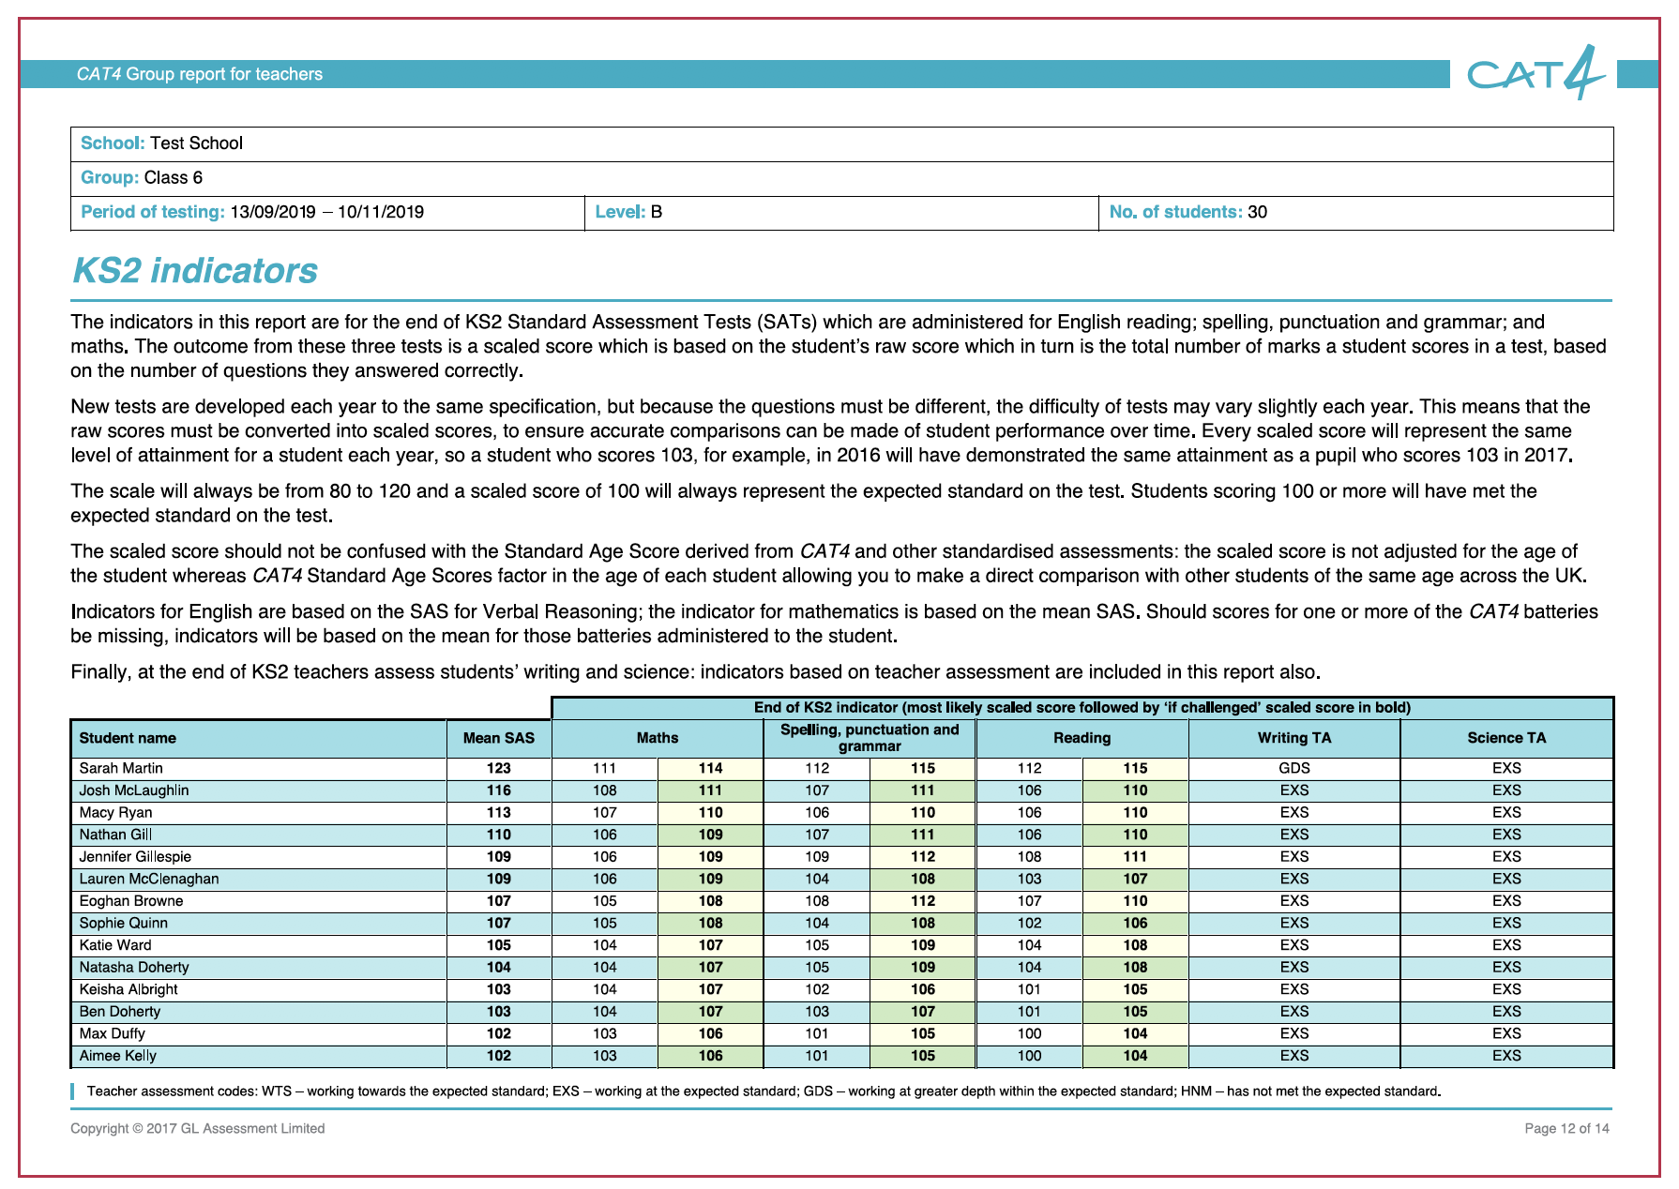Screen dimensions: 1679x1189
Task: Click the 'Spelling, punctuation and grammar' header
Action: click(870, 738)
